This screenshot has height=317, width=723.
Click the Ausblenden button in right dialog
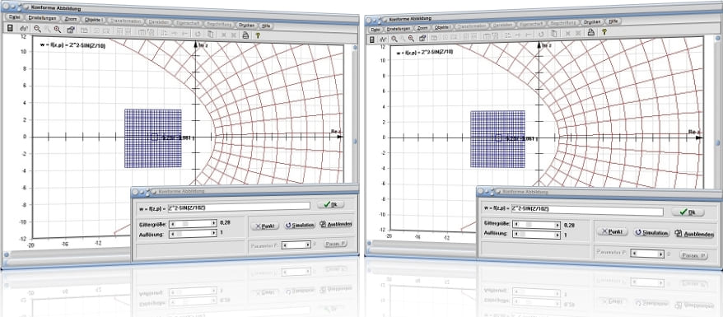[694, 234]
